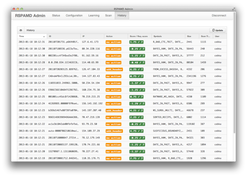Viewport: 247px width, 177px height.
Task: Click symbols SORTED_RECIPS cell
Action: point(168,117)
